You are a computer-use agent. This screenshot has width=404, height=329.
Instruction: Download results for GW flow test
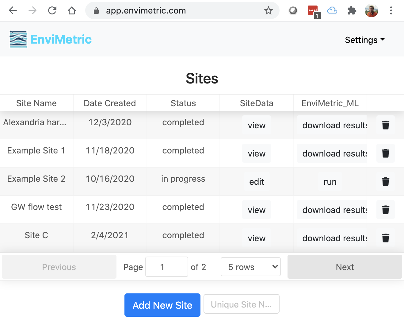[x=332, y=210]
